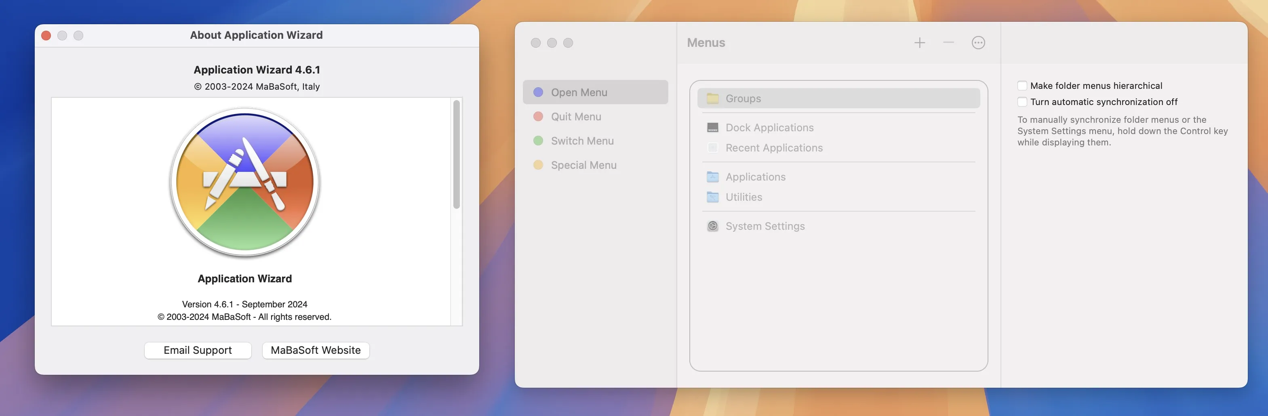This screenshot has height=416, width=1268.
Task: Click the add (+) button in Menus toolbar
Action: 920,43
